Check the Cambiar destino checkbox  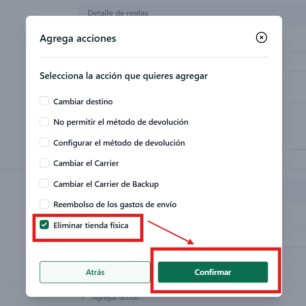44,101
